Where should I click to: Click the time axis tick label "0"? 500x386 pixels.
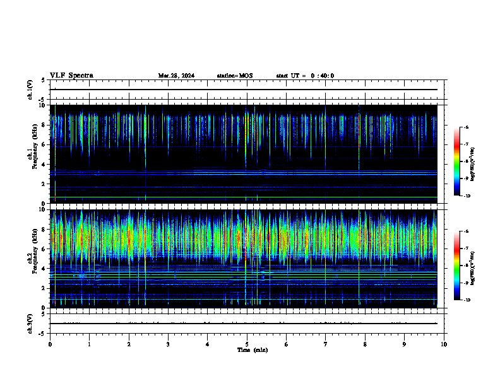pos(50,344)
